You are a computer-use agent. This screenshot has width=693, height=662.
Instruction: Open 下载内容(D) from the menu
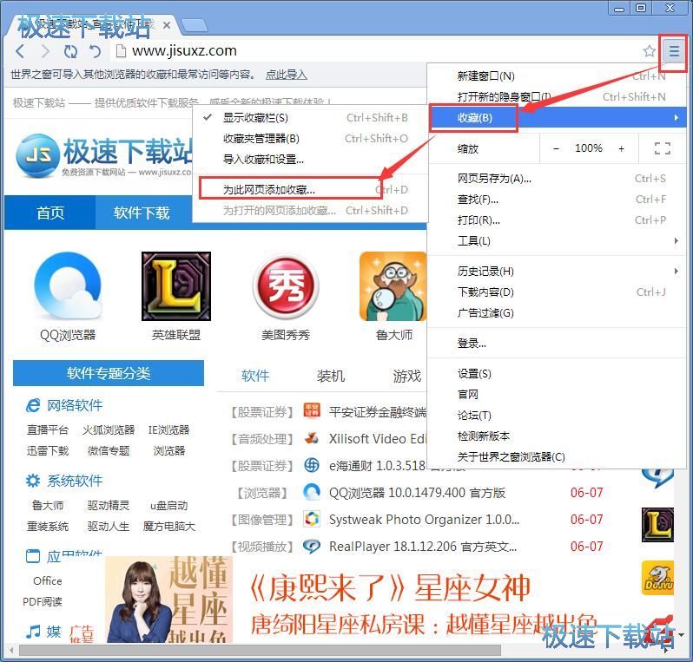tap(558, 292)
